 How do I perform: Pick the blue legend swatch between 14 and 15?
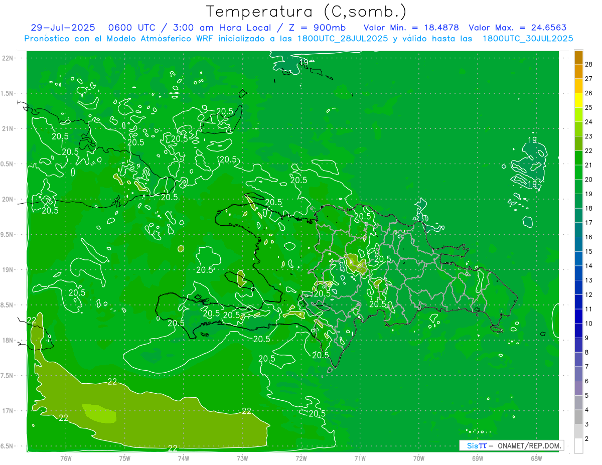[x=578, y=258]
